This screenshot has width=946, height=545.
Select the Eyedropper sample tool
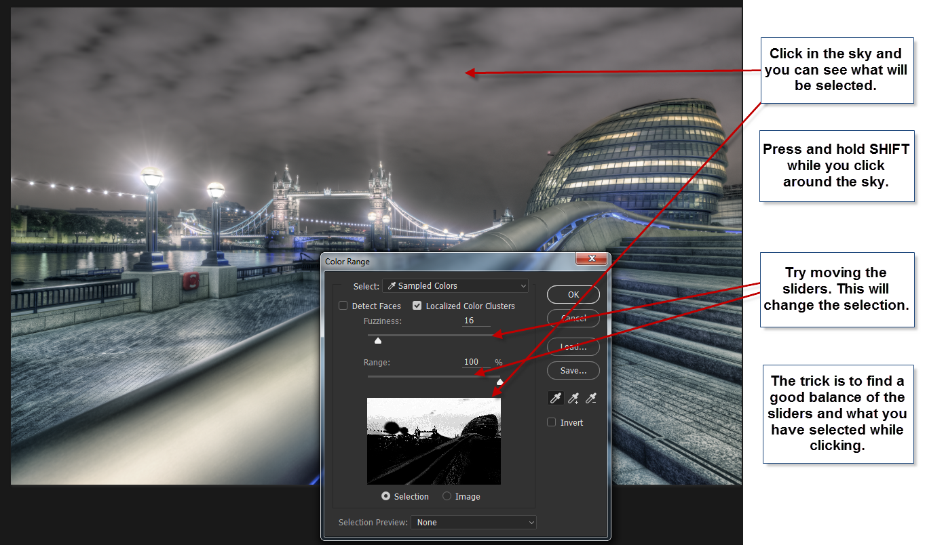tap(555, 398)
